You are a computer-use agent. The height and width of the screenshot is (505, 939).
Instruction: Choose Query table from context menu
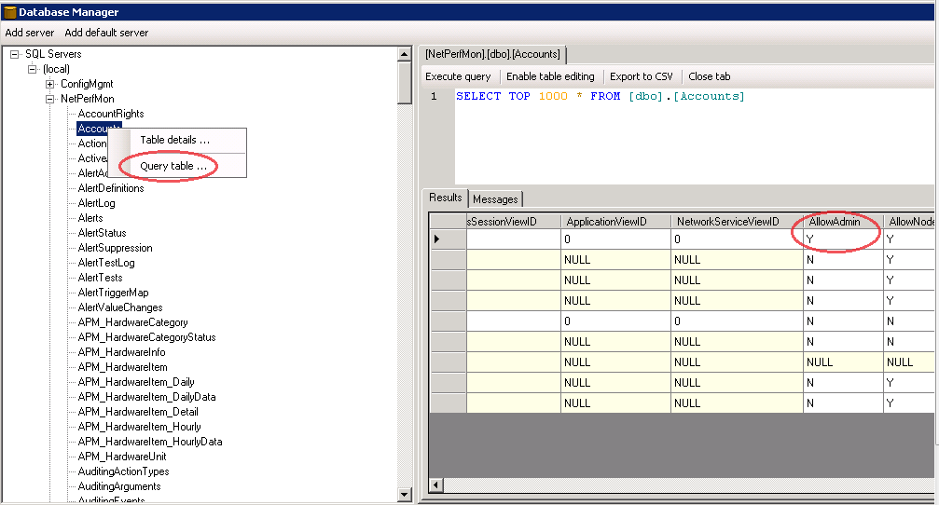(173, 166)
